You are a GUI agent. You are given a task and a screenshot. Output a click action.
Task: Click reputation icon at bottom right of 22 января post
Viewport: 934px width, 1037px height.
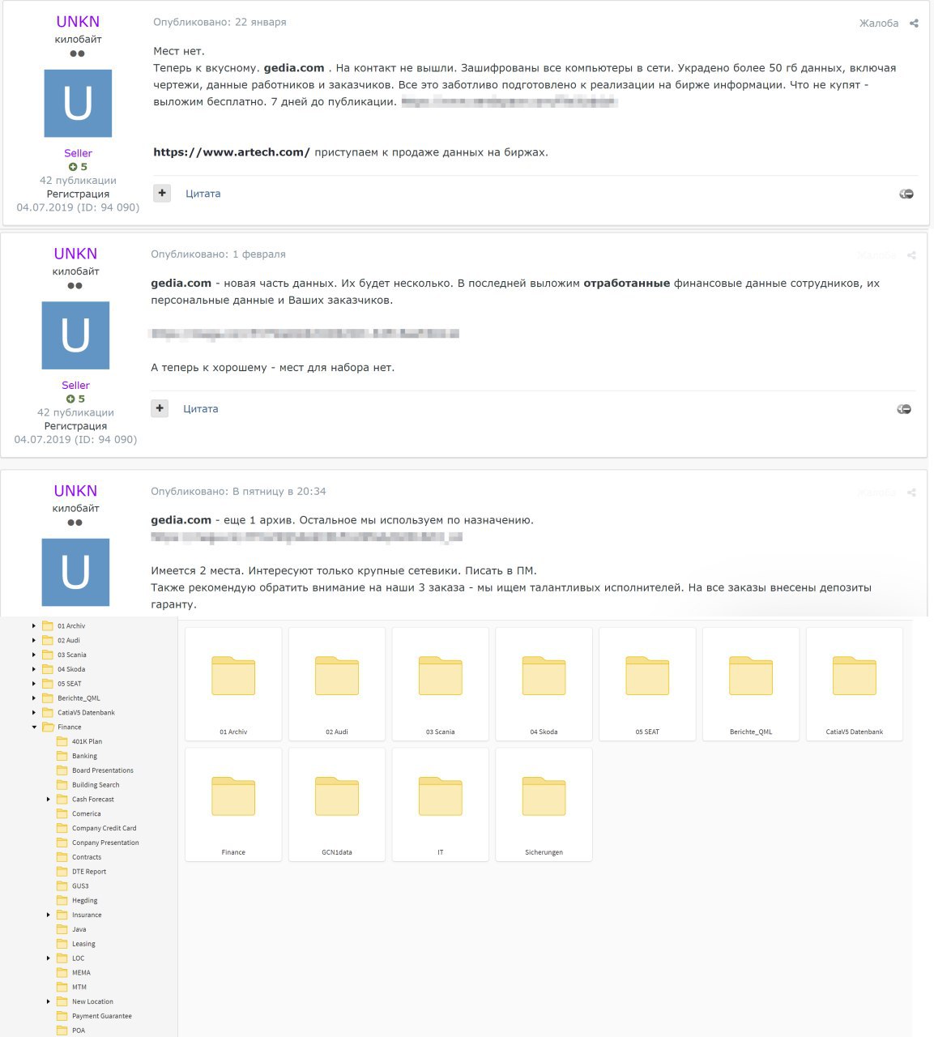coord(906,194)
